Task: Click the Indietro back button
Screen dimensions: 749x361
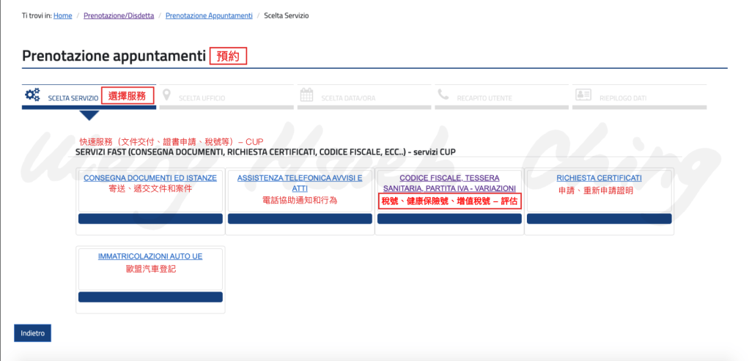Action: pyautogui.click(x=32, y=333)
